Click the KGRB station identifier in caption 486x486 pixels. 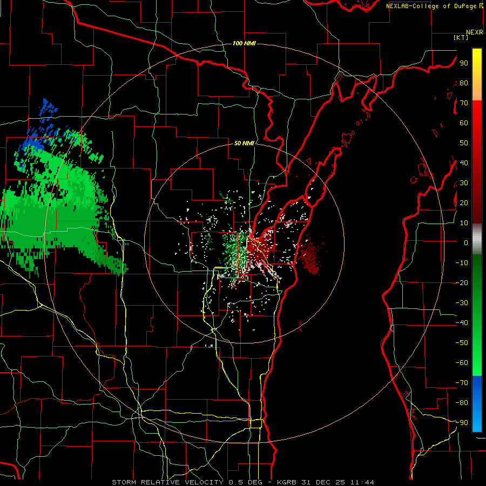287,482
